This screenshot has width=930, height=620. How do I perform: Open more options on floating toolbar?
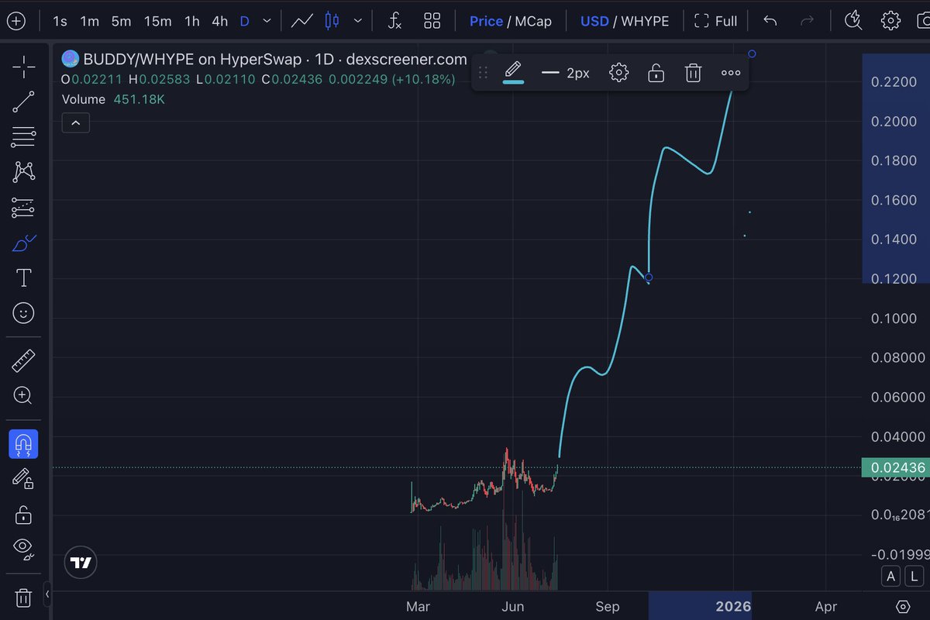(731, 73)
